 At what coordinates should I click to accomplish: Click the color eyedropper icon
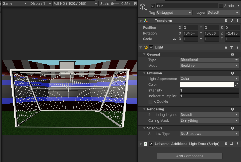click(x=237, y=84)
